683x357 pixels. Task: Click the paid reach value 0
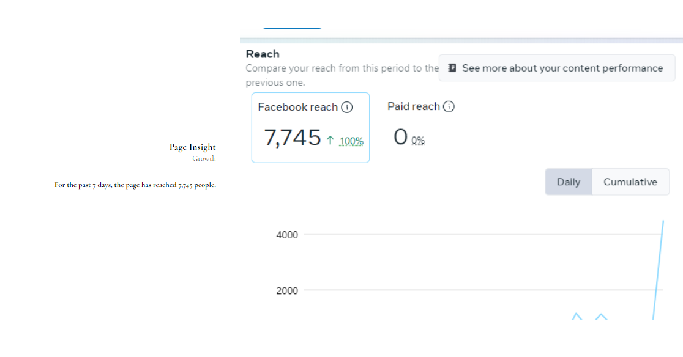tap(401, 138)
